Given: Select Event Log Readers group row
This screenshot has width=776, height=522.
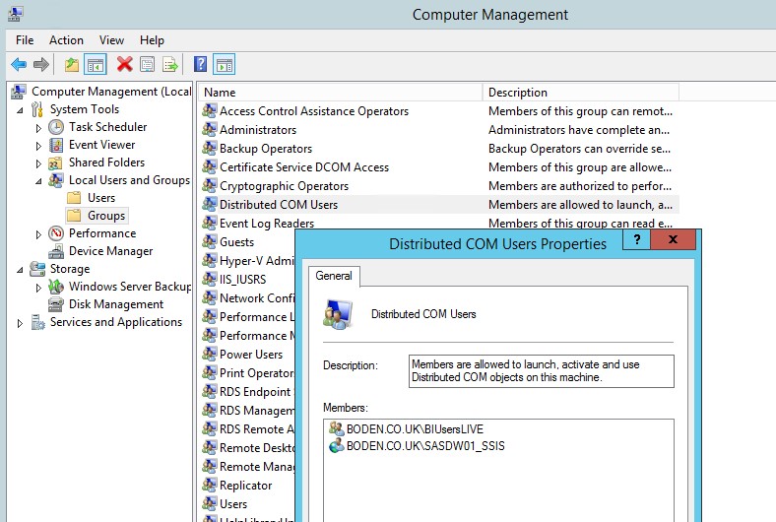Looking at the screenshot, I should pyautogui.click(x=267, y=224).
